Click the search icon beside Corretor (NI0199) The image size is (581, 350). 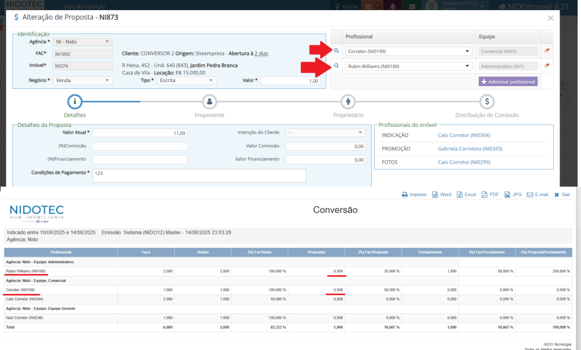pos(336,51)
